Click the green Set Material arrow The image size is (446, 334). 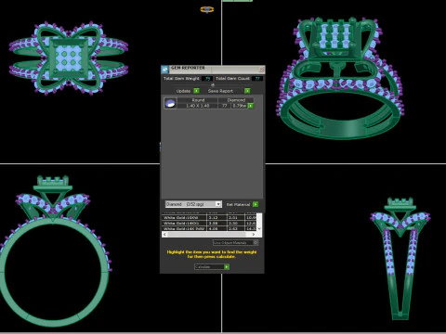click(x=256, y=204)
